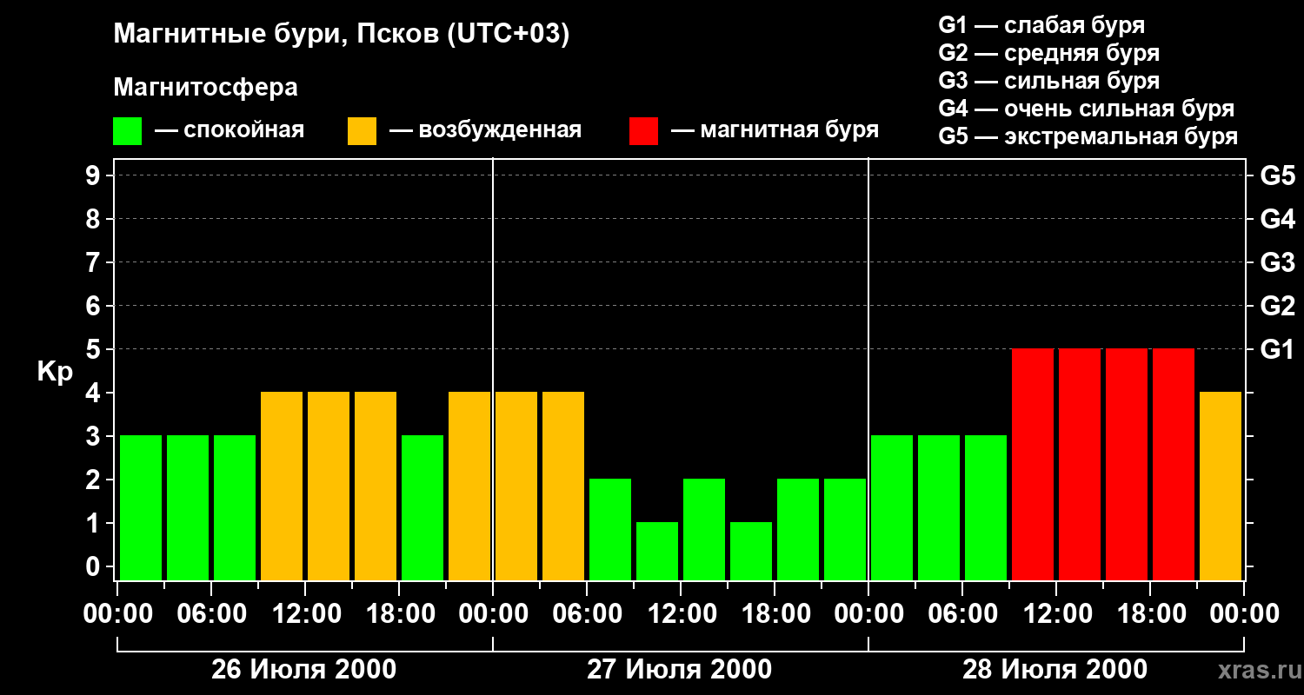The width and height of the screenshot is (1304, 695).
Task: Click the yellow 00:00–03:00 bar on 27 Июля
Action: pyautogui.click(x=516, y=486)
